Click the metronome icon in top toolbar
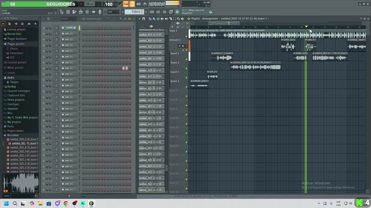371x208 pixels. point(145,4)
